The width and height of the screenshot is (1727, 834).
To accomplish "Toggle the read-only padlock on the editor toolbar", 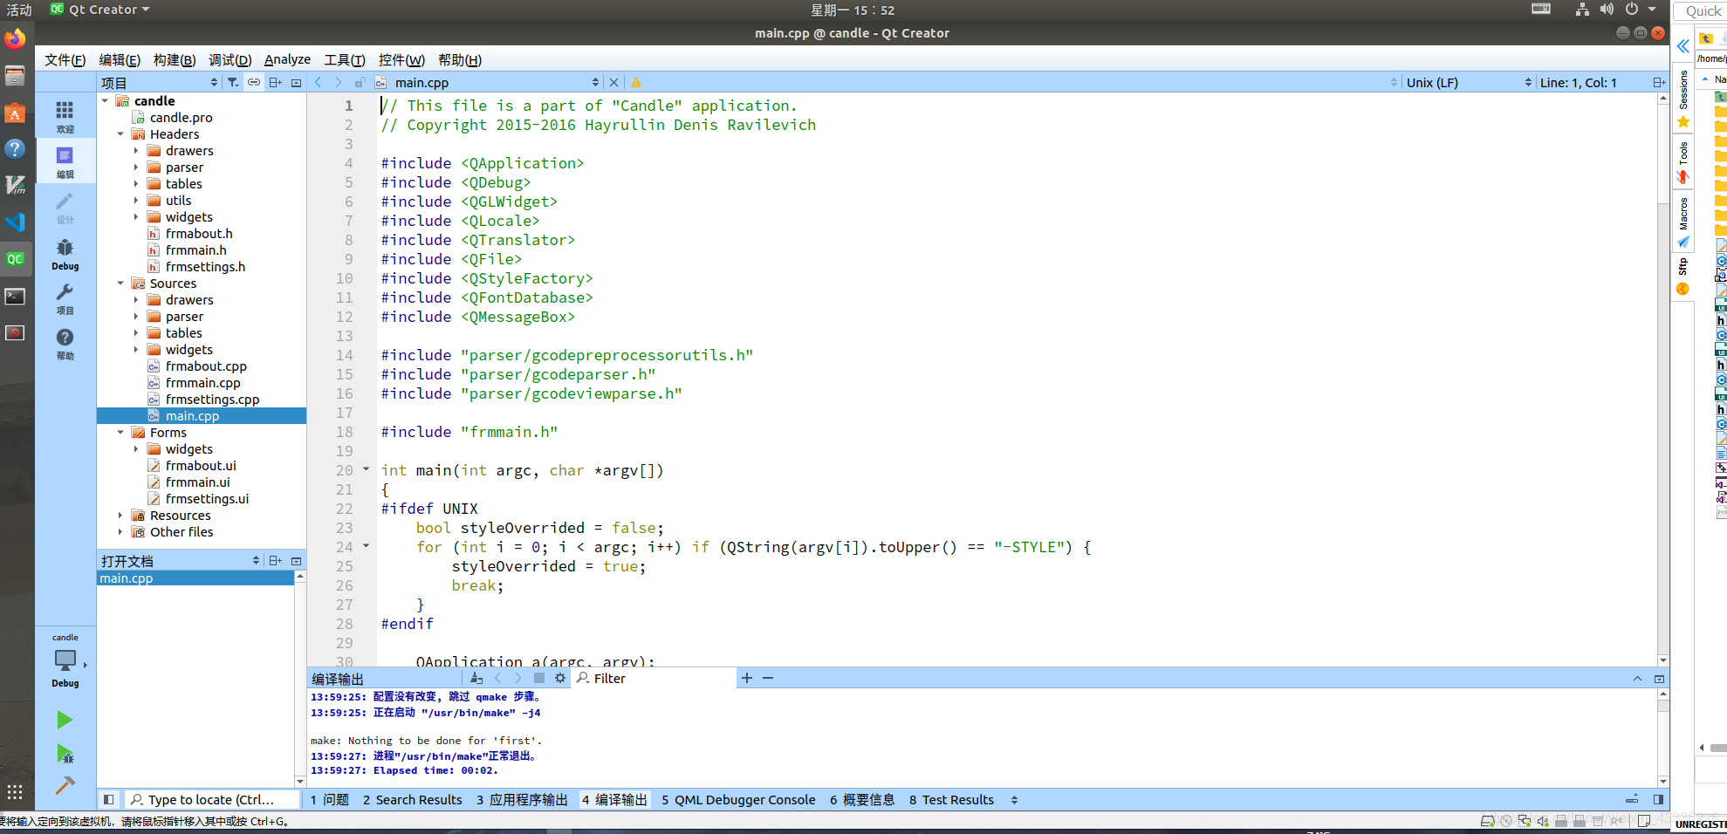I will [x=360, y=82].
